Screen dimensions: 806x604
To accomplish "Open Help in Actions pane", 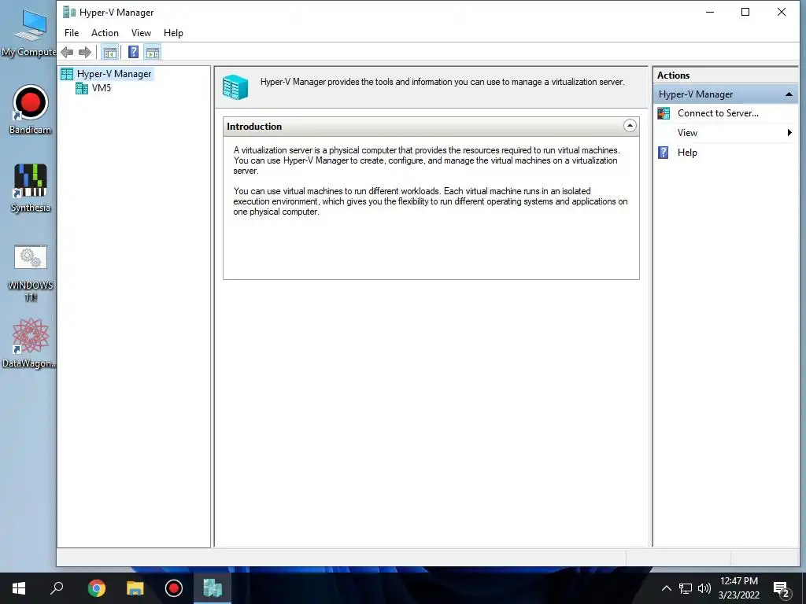I will (687, 153).
